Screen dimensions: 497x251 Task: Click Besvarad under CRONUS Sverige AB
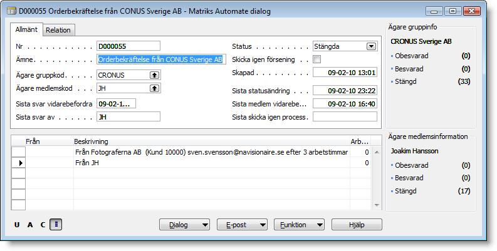point(409,69)
